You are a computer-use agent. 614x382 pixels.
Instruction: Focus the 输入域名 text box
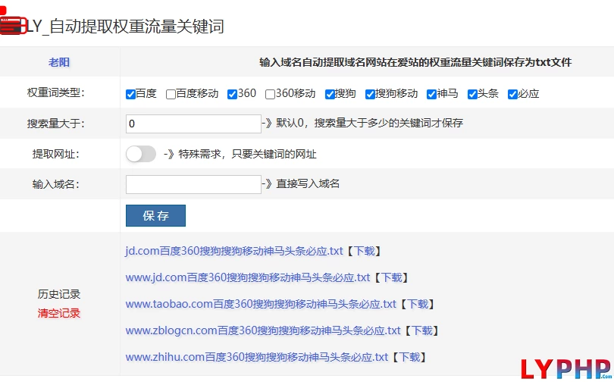(x=193, y=184)
